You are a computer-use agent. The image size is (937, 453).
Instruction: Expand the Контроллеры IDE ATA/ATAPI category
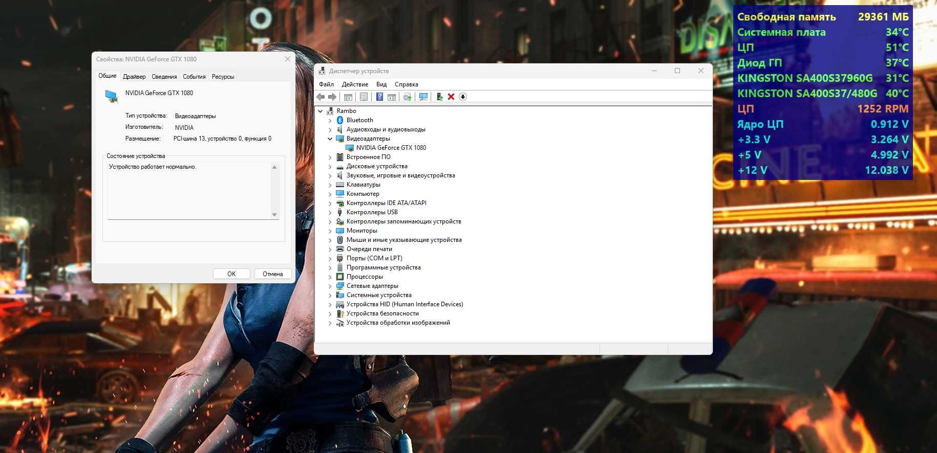click(x=330, y=203)
